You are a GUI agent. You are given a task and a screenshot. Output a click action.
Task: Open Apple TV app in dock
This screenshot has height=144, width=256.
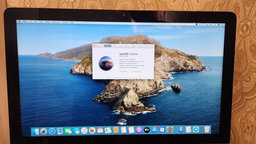(147, 130)
